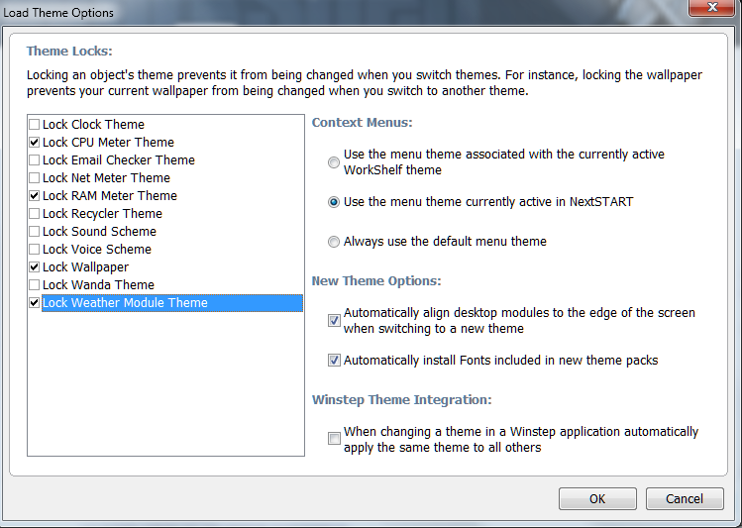Tick the Lock Net Meter Theme box

coord(35,178)
